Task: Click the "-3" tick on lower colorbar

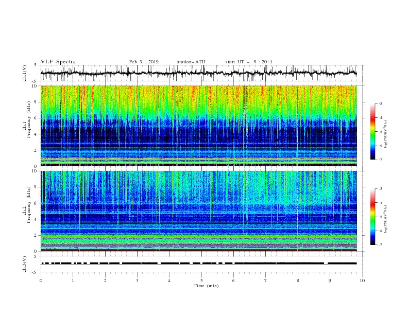Action: click(380, 189)
